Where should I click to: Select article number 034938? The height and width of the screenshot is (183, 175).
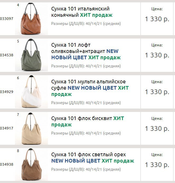click(x=7, y=164)
